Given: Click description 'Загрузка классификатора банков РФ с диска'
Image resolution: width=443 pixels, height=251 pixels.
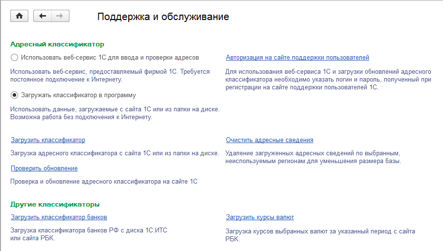Looking at the screenshot, I should 77,230.
